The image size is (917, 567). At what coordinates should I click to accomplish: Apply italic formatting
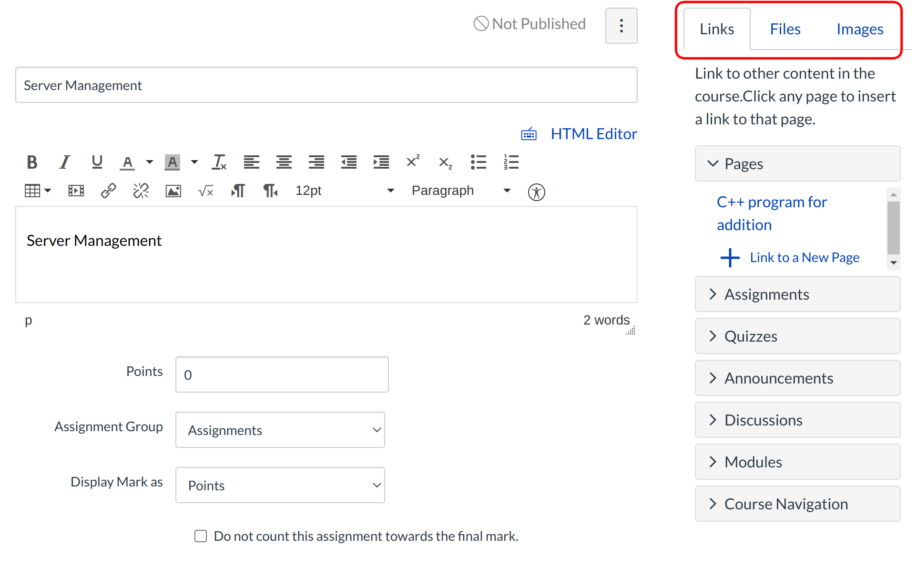(64, 162)
